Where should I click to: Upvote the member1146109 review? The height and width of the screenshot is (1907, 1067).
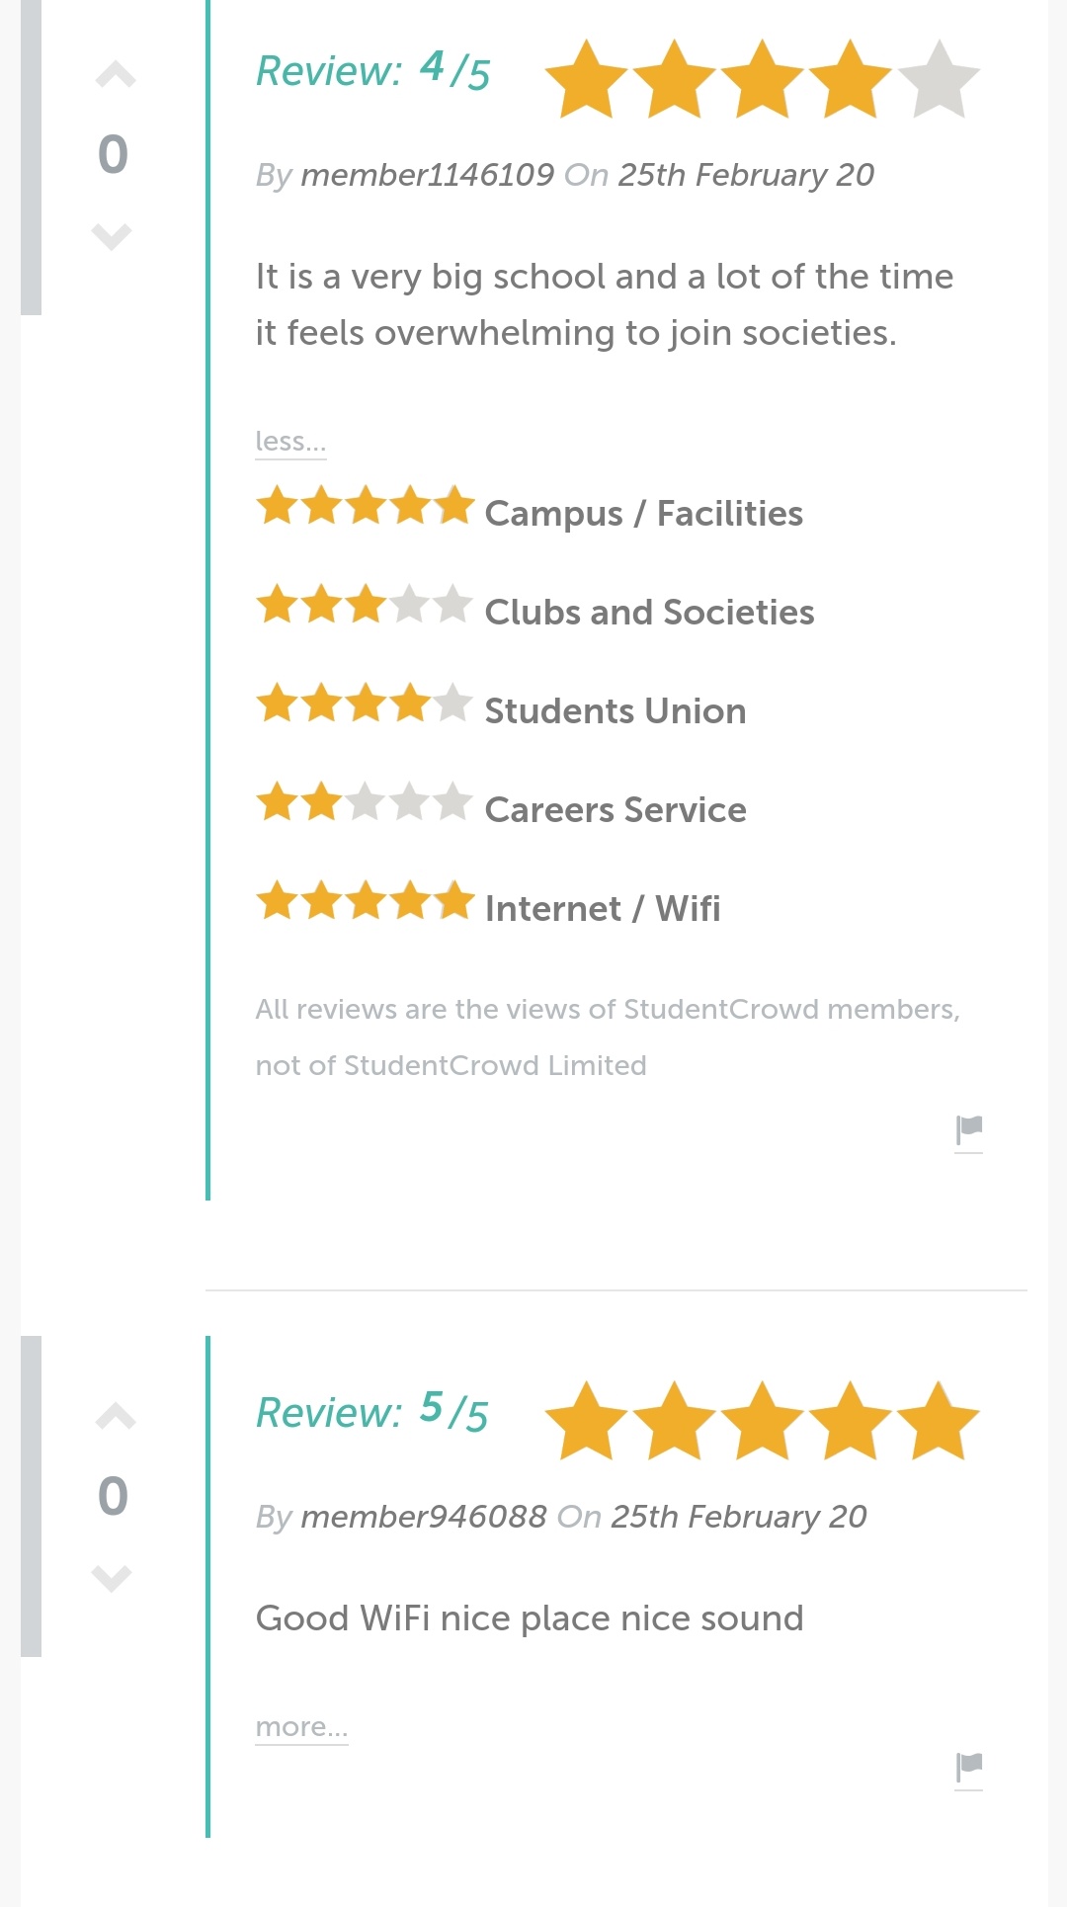(x=115, y=75)
